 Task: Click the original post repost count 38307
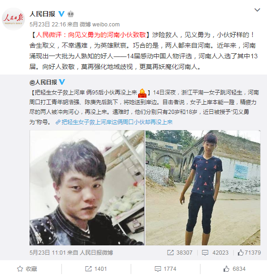180,253
